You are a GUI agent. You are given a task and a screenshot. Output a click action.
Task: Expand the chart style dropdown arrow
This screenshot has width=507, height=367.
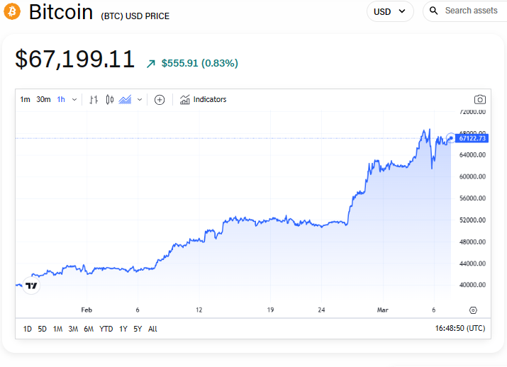tap(140, 100)
